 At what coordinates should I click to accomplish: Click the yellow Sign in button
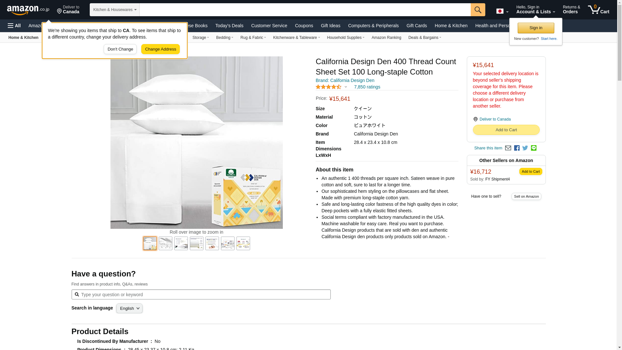point(536,28)
